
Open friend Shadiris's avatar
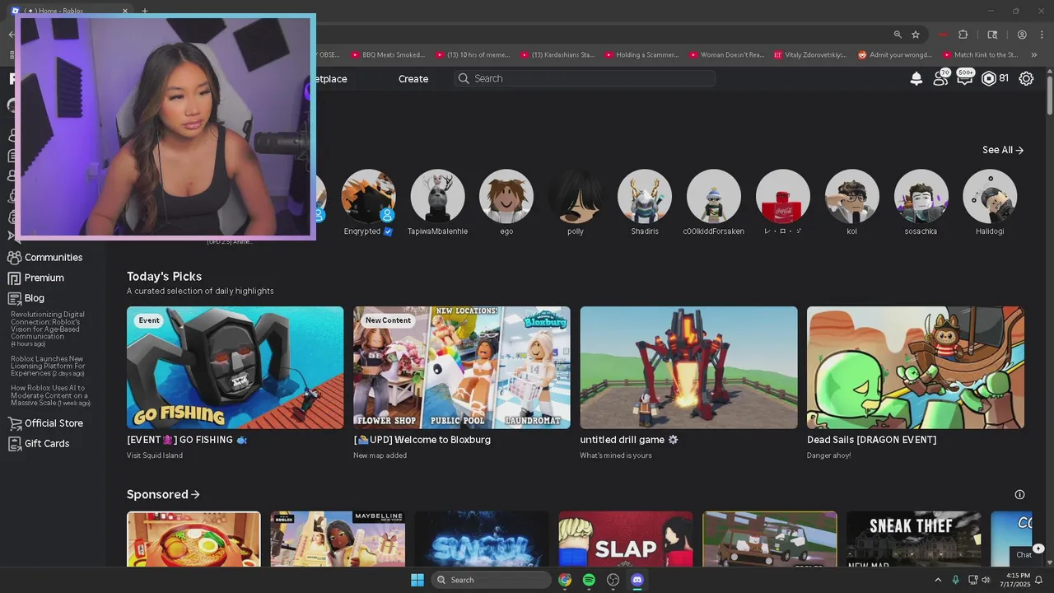tap(645, 196)
